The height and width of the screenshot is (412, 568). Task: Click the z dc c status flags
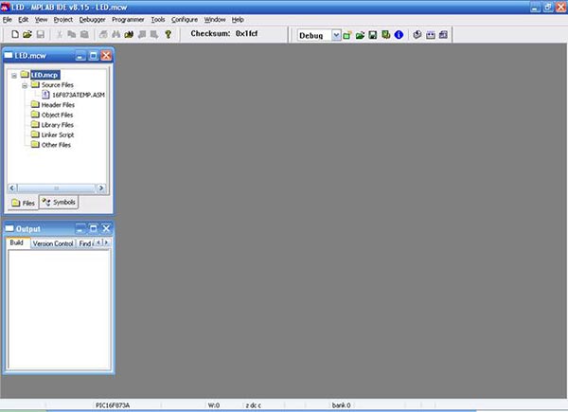[253, 405]
